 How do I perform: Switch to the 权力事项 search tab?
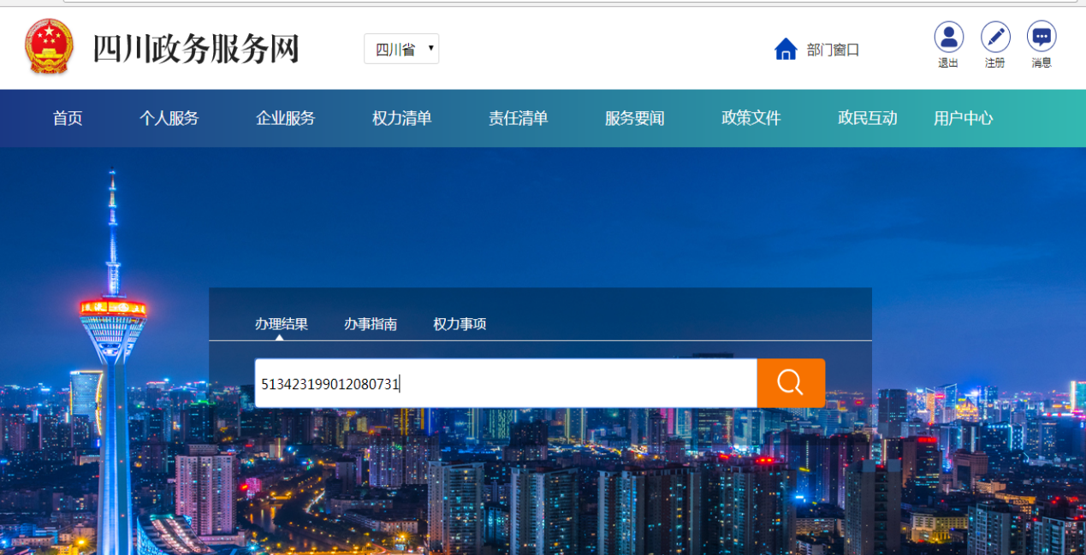pos(460,324)
